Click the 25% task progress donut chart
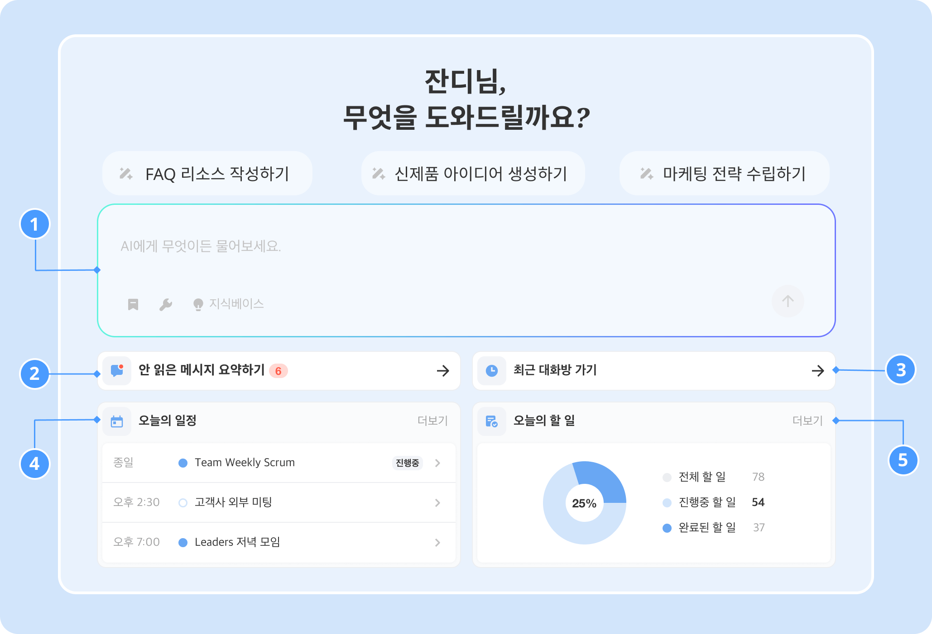Image resolution: width=932 pixels, height=634 pixels. coord(585,502)
